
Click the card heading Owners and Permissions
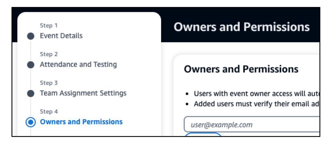click(241, 69)
